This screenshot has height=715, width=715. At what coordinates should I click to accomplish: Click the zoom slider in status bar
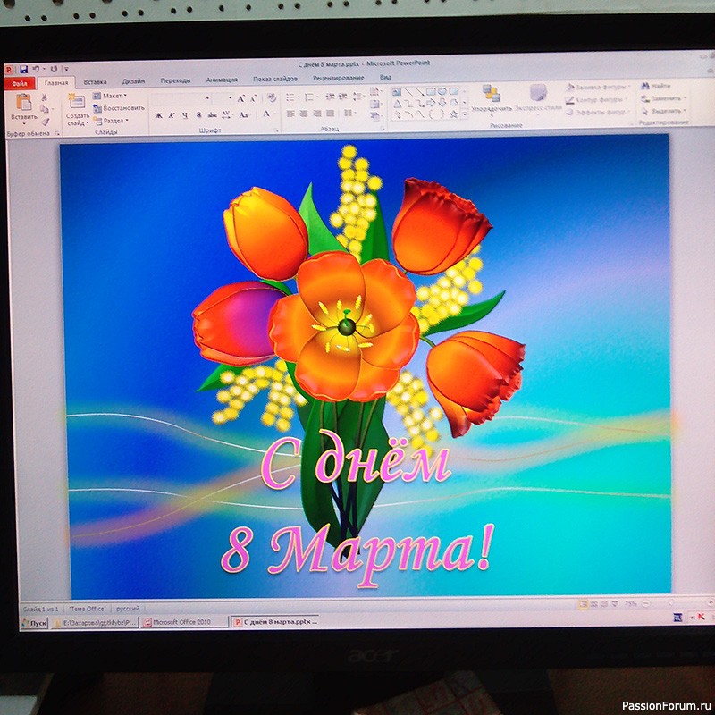click(652, 604)
